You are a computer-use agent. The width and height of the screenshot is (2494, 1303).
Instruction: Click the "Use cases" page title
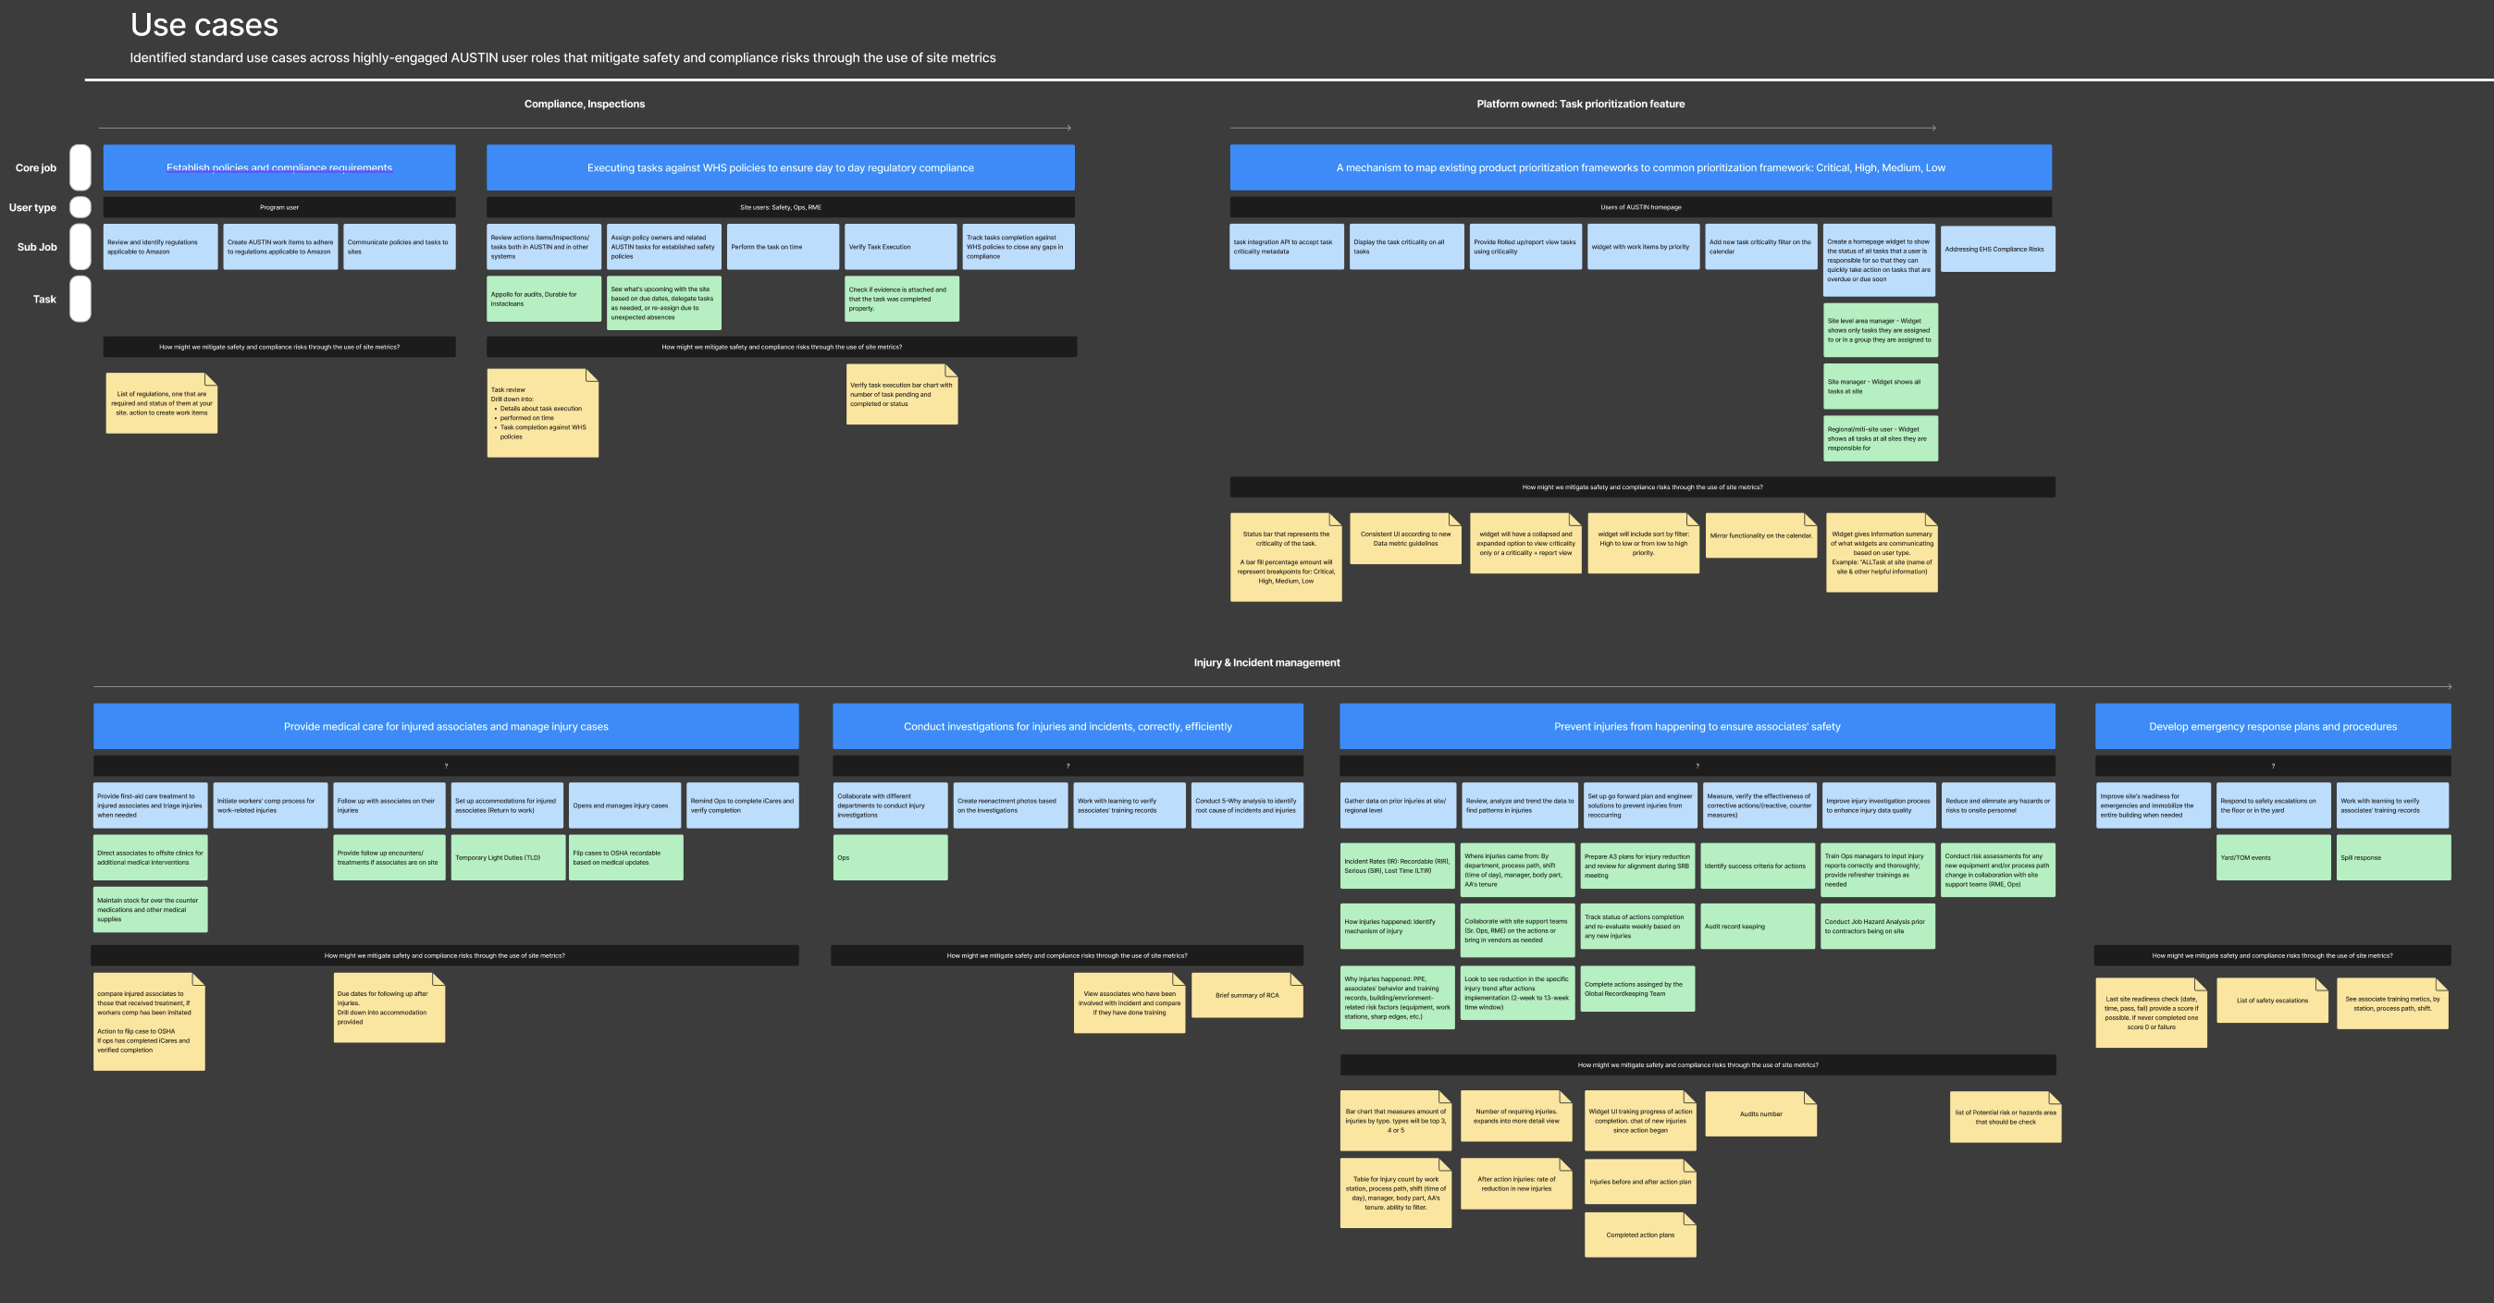pyautogui.click(x=204, y=25)
